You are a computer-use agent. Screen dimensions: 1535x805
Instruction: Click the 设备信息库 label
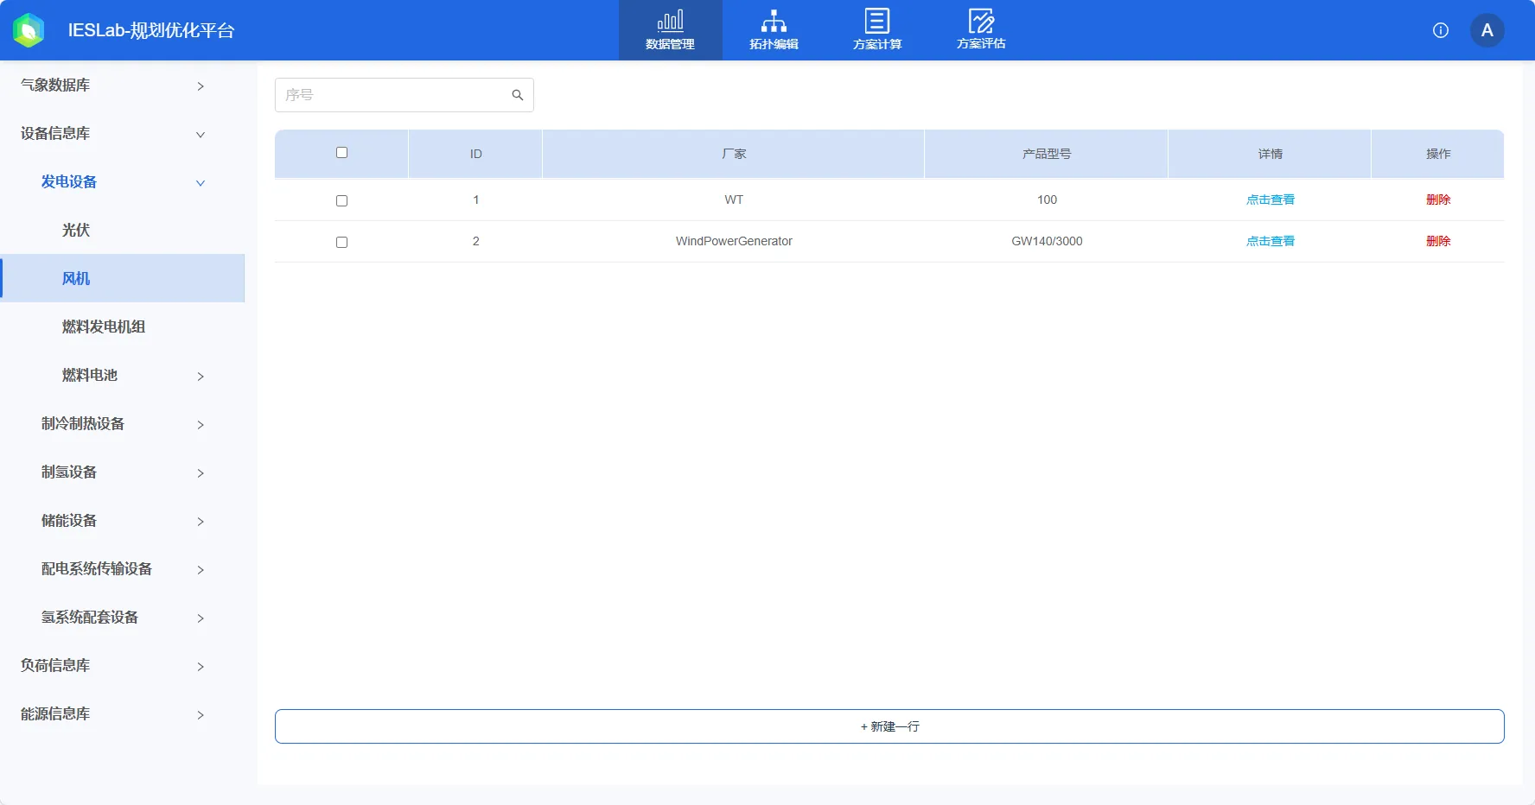click(55, 133)
